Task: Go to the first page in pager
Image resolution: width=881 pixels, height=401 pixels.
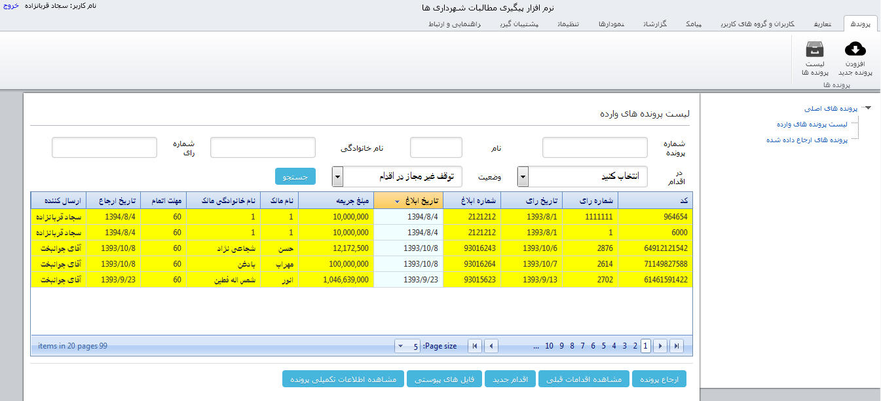Action: coord(475,346)
